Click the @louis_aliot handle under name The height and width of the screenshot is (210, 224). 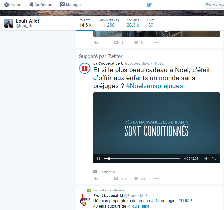(25, 26)
